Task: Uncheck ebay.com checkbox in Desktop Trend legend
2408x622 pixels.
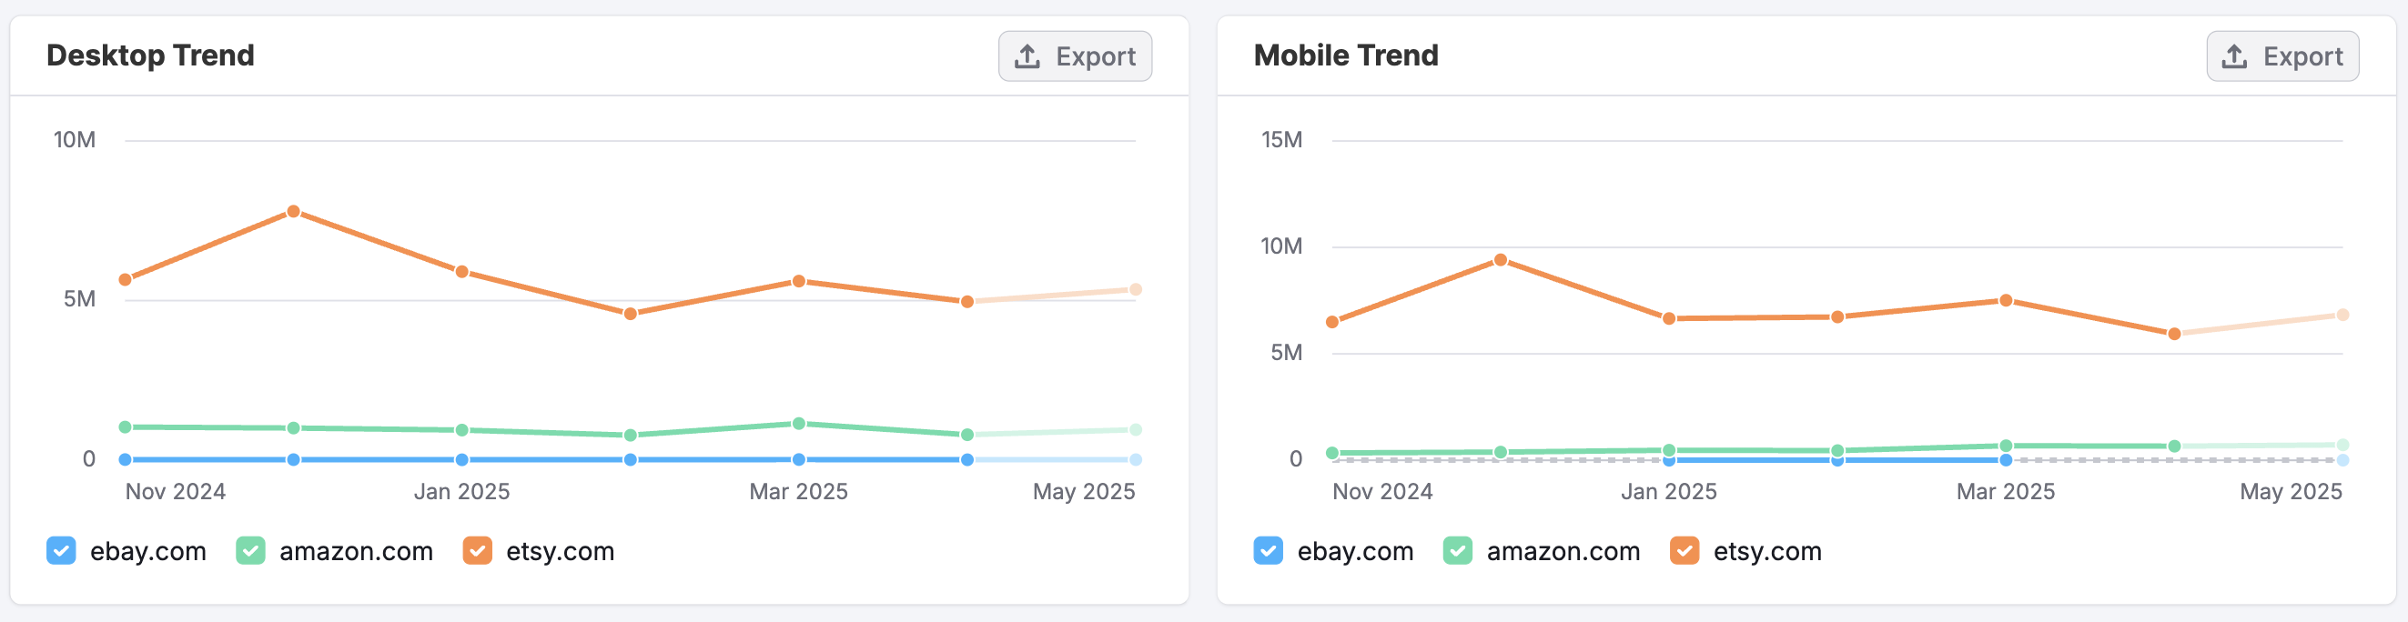Action: [x=62, y=551]
